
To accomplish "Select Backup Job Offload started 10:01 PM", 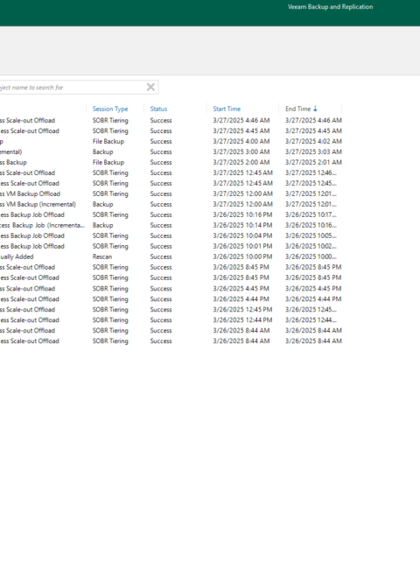I will tap(171, 246).
